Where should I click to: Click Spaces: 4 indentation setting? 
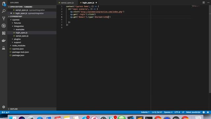point(168,112)
